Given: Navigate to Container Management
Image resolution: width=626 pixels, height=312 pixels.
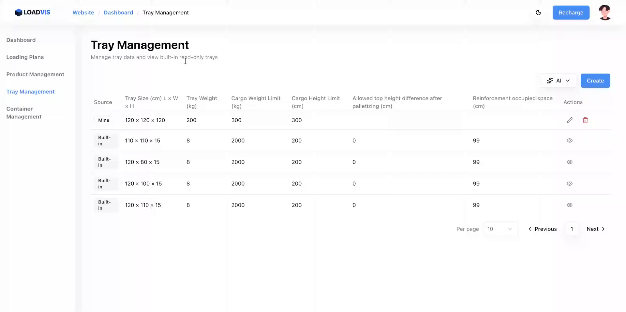Looking at the screenshot, I should tap(24, 112).
